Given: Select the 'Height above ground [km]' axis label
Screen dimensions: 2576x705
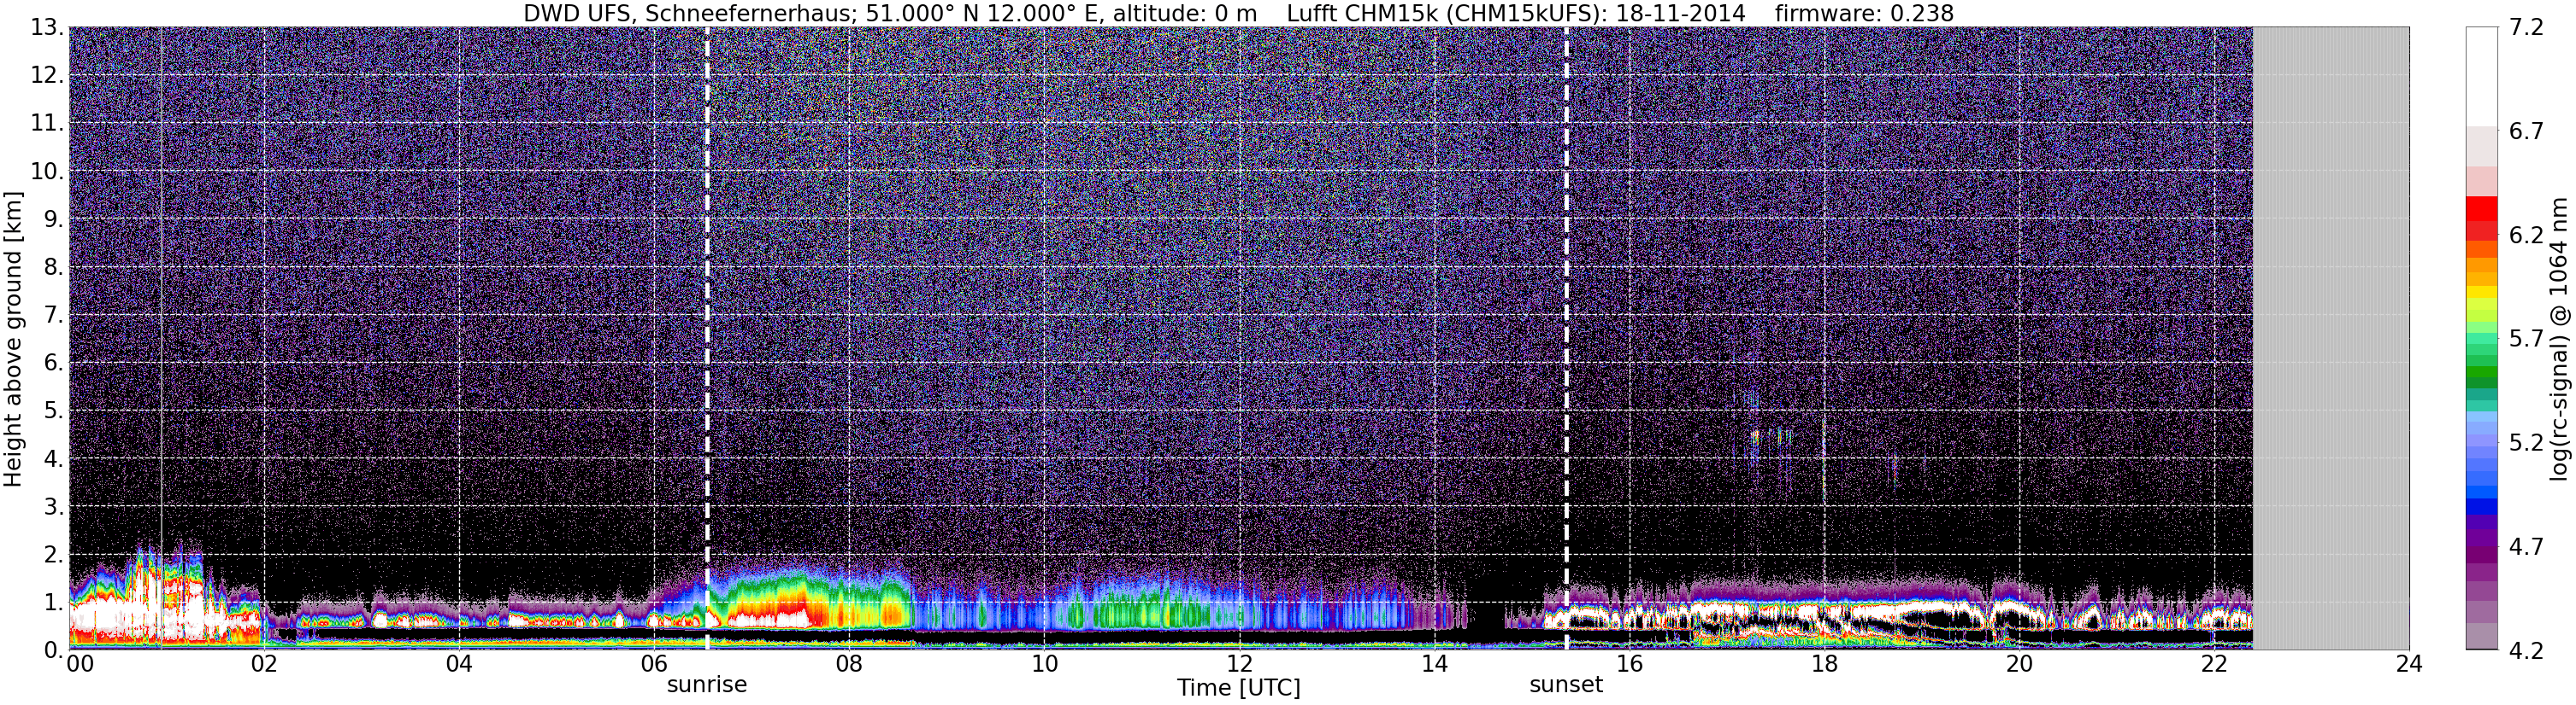Looking at the screenshot, I should 13,340.
